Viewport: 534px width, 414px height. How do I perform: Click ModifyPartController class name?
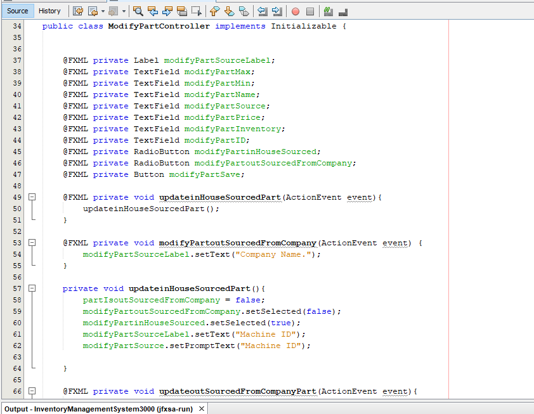point(159,26)
